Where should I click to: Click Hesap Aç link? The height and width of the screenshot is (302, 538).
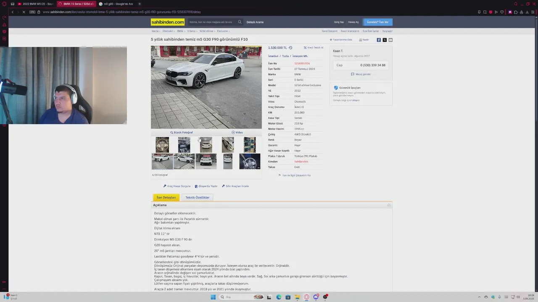tap(353, 22)
